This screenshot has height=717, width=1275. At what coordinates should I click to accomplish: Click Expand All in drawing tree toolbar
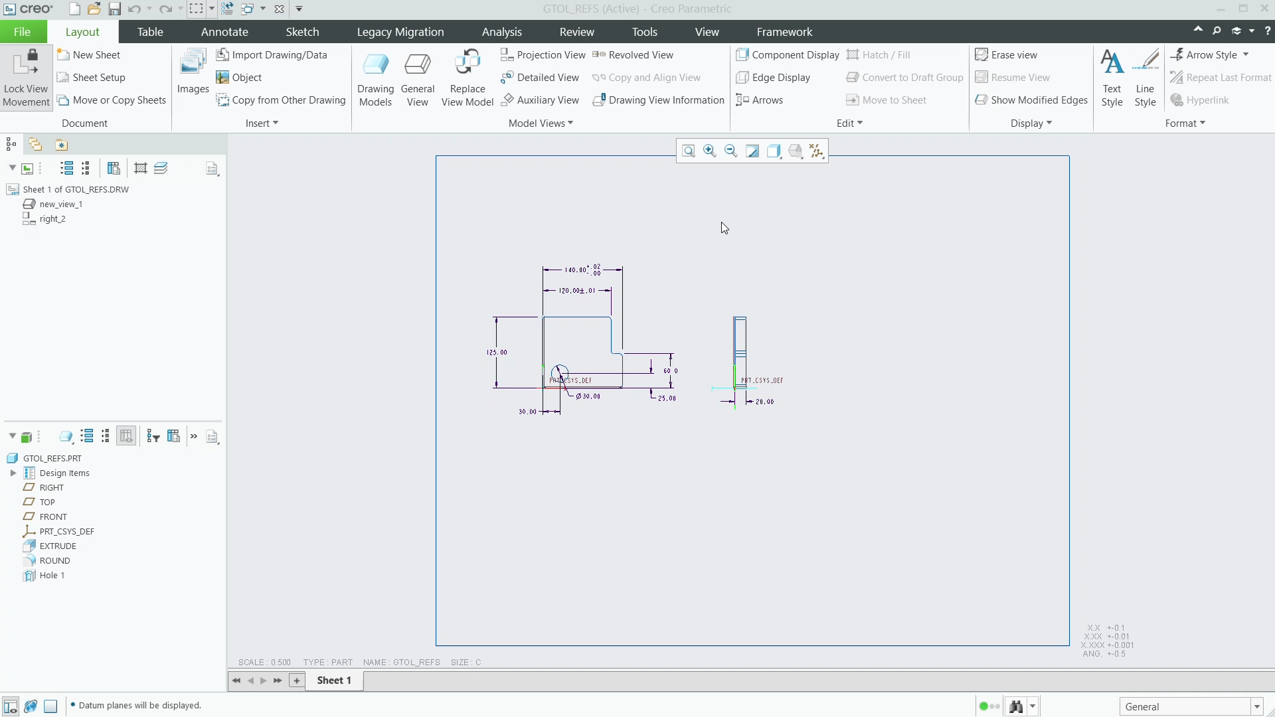pos(66,169)
